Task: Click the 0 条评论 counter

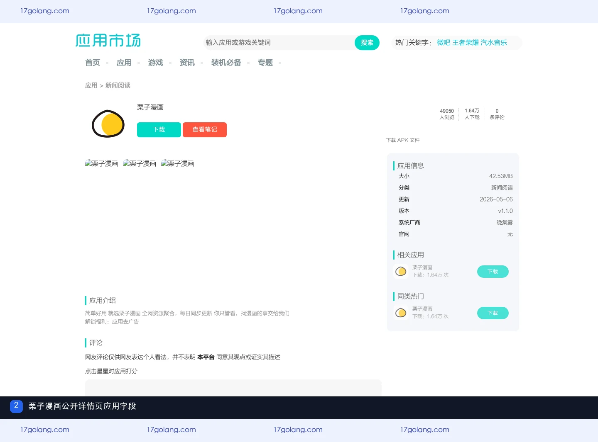Action: 497,114
